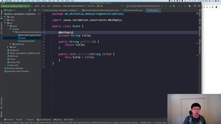Click the whiteship breadcrumb
221x124 pixels.
tap(57, 6)
